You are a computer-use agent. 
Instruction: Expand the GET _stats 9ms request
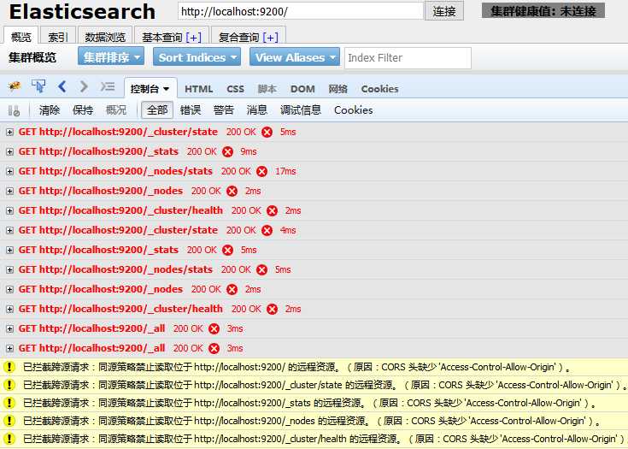click(x=9, y=152)
